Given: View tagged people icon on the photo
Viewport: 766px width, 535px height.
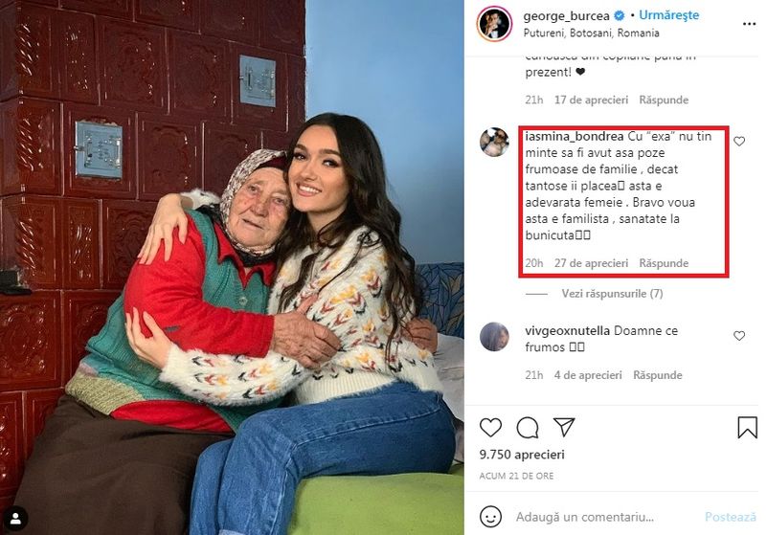Looking at the screenshot, I should tap(15, 519).
